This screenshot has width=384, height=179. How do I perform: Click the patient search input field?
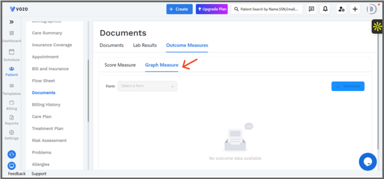267,9
